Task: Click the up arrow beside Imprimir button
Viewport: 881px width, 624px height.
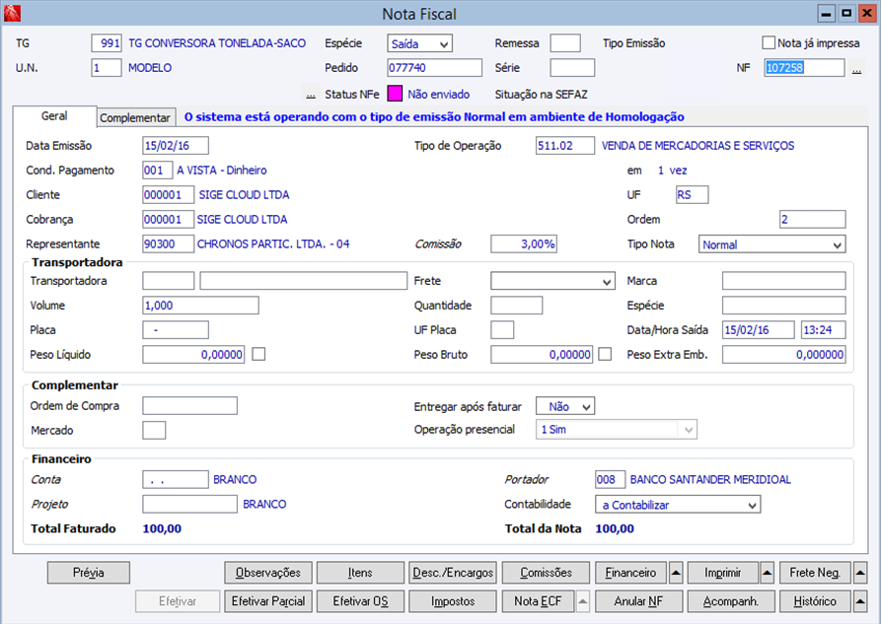Action: click(767, 573)
